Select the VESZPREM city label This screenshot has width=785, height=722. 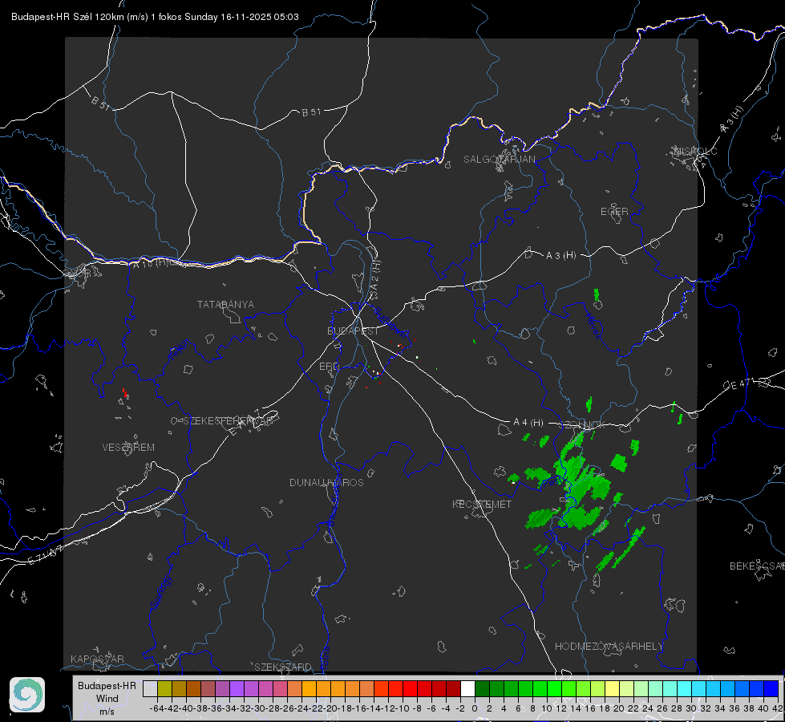128,448
